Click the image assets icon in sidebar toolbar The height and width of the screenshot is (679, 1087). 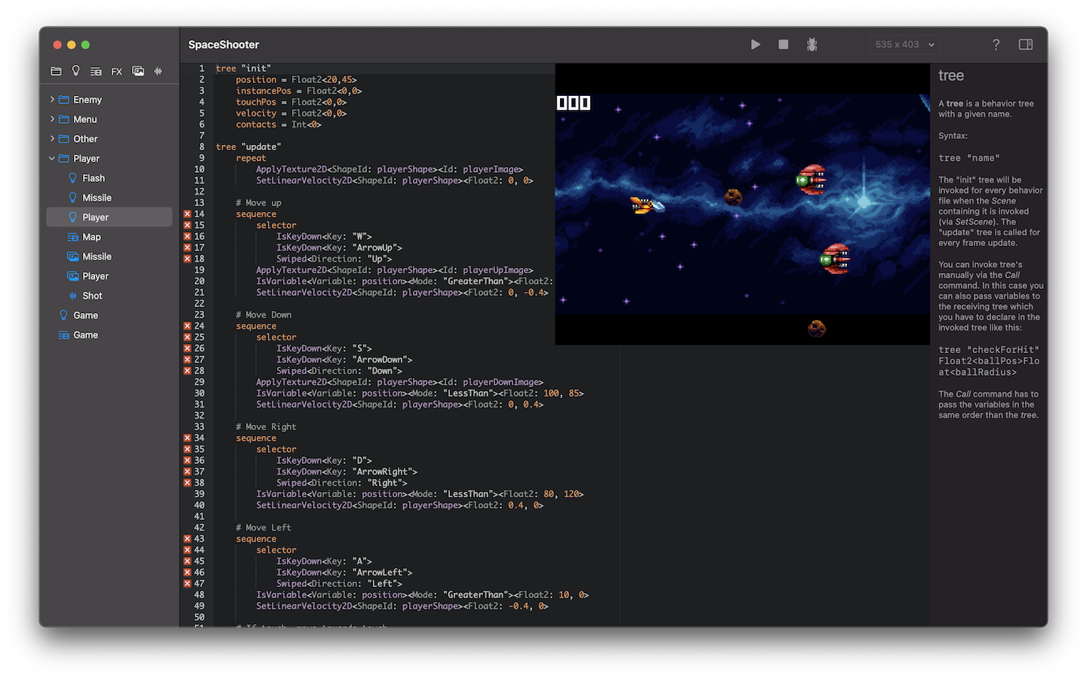pos(138,71)
